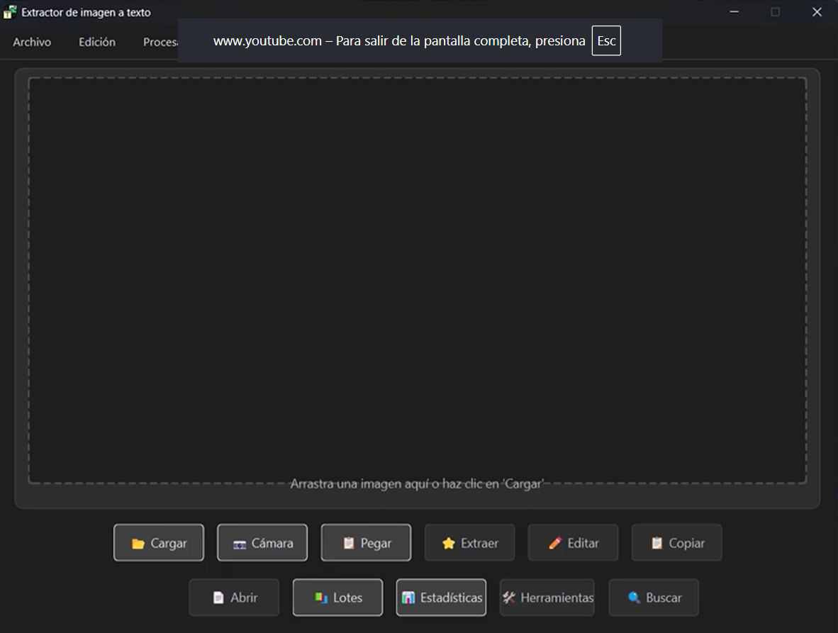The height and width of the screenshot is (633, 838).
Task: Click the app icon in title bar
Action: click(x=10, y=12)
